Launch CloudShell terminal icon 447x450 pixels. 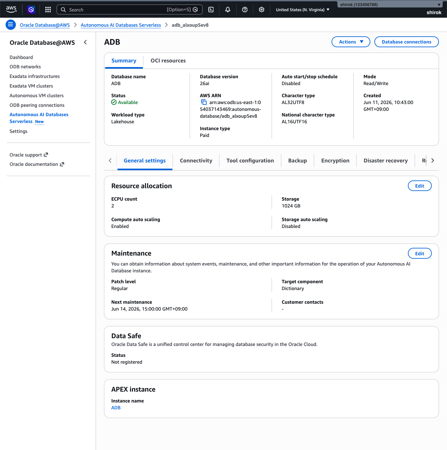point(211,10)
